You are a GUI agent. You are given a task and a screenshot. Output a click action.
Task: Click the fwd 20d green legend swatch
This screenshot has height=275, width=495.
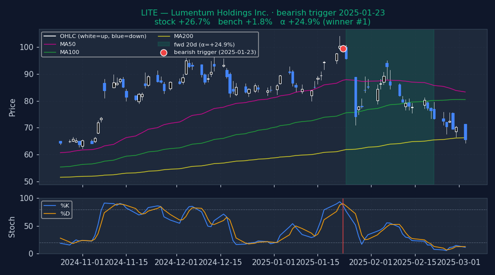[163, 44]
